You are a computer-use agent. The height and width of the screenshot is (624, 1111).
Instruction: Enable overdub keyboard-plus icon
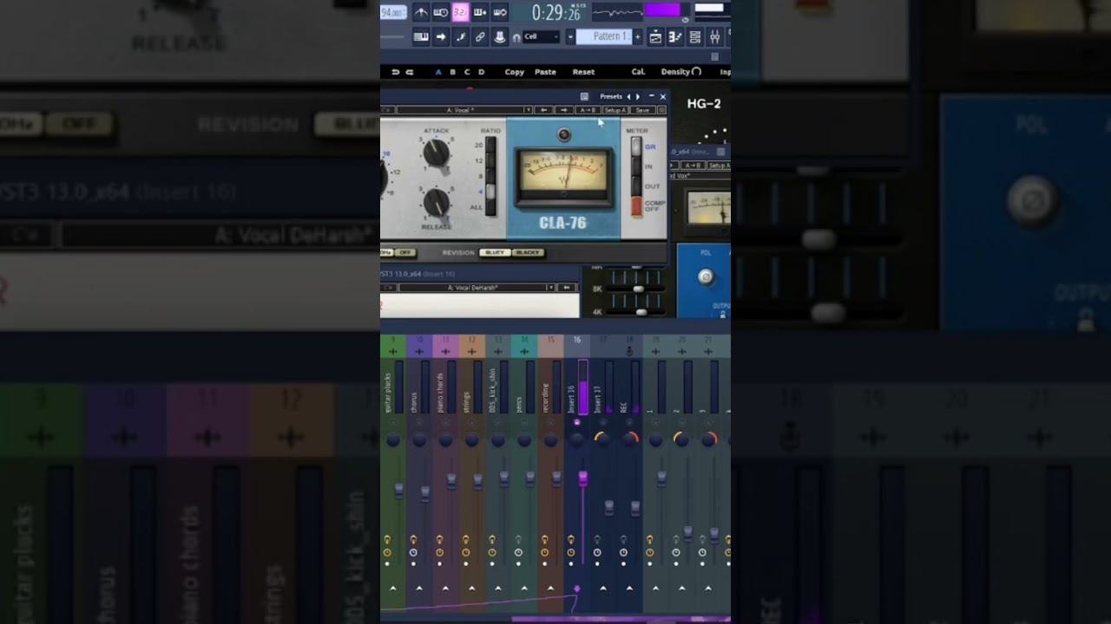pyautogui.click(x=480, y=12)
